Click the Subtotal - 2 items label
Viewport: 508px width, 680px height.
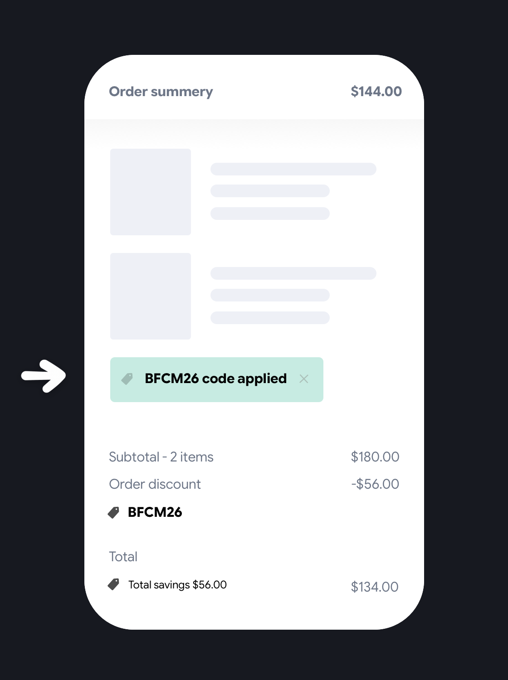tap(161, 457)
